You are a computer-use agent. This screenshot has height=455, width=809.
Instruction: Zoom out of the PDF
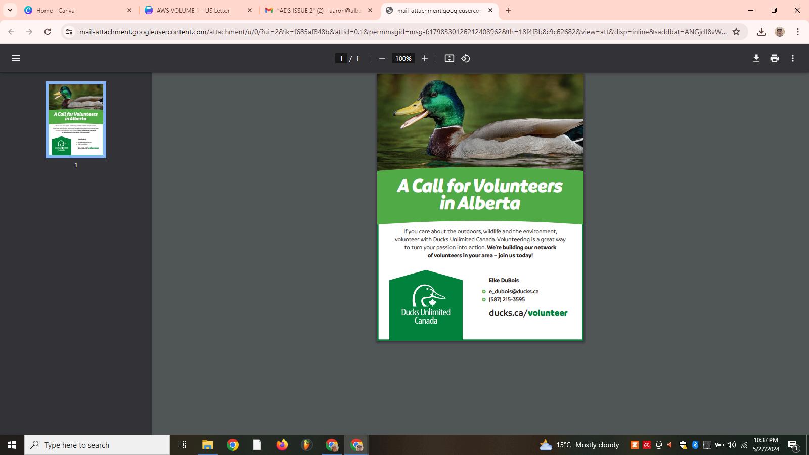click(382, 58)
